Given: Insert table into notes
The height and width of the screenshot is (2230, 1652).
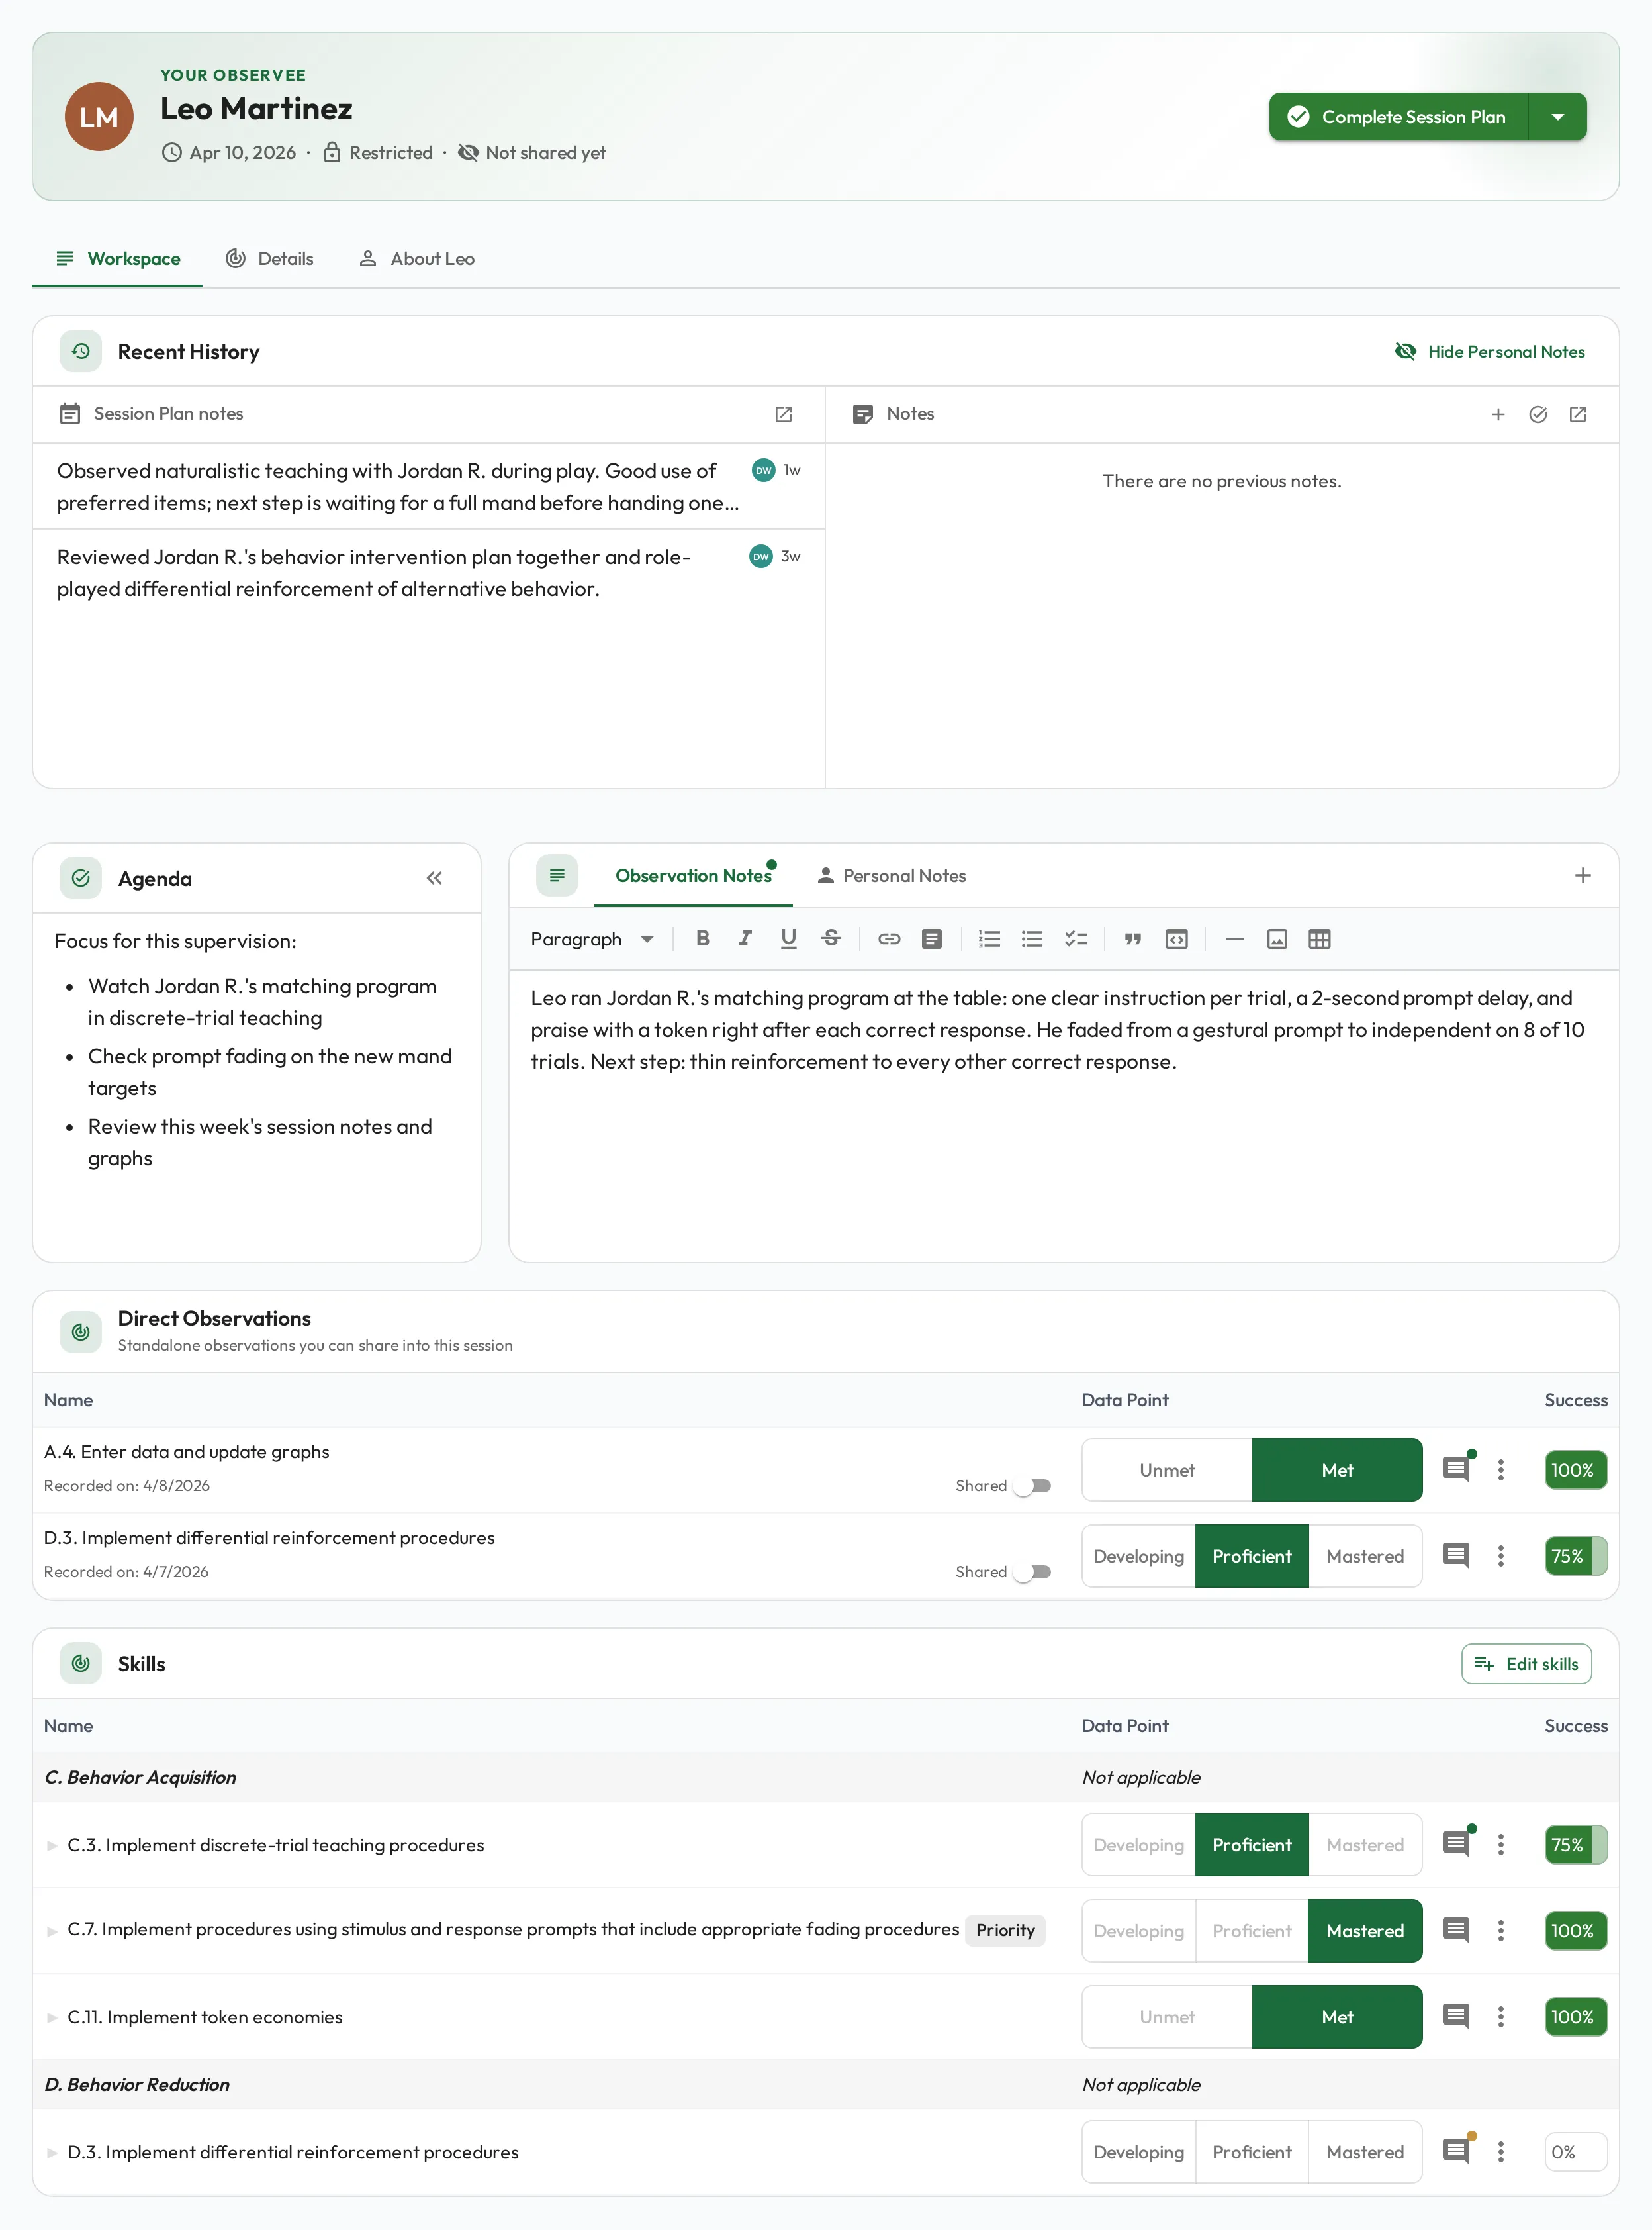Looking at the screenshot, I should tap(1319, 938).
